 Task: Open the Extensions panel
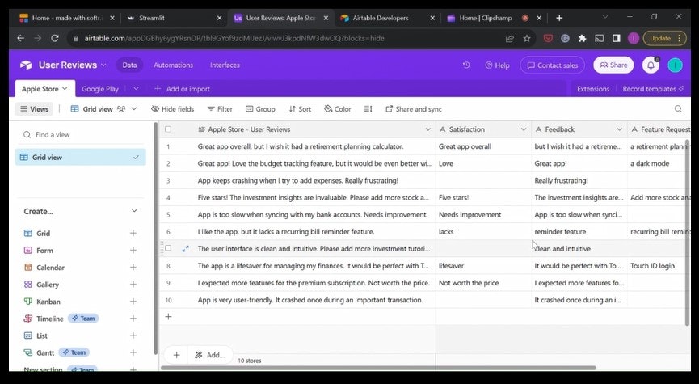click(x=593, y=89)
